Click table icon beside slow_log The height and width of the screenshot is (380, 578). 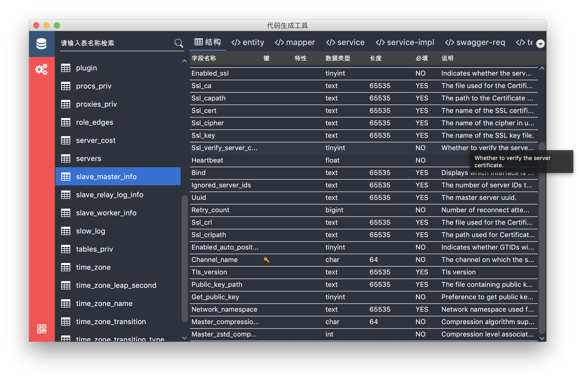point(66,231)
